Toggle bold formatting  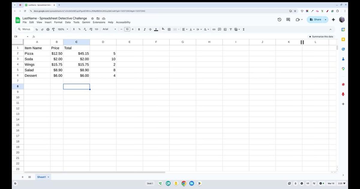139,29
